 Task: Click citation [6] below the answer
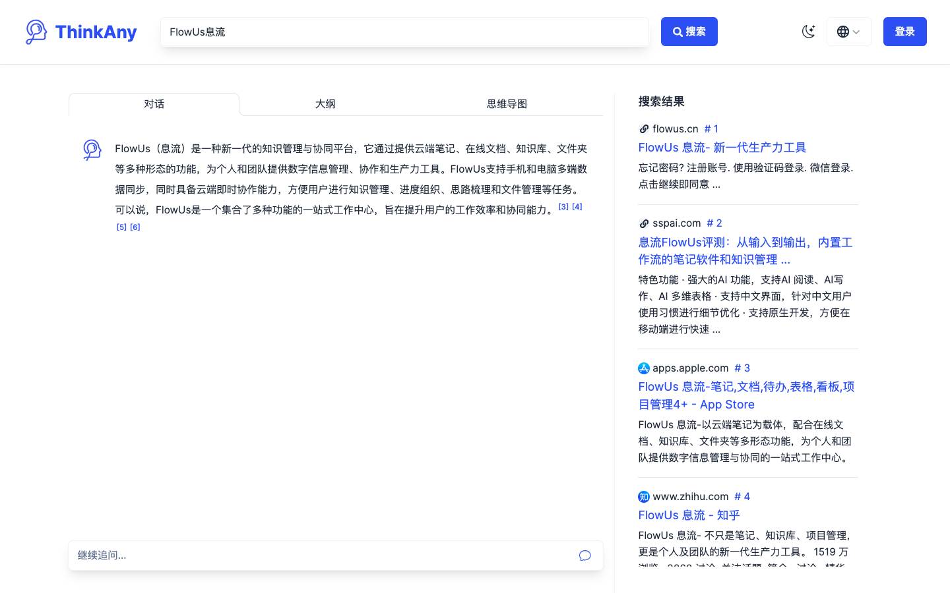(x=135, y=227)
